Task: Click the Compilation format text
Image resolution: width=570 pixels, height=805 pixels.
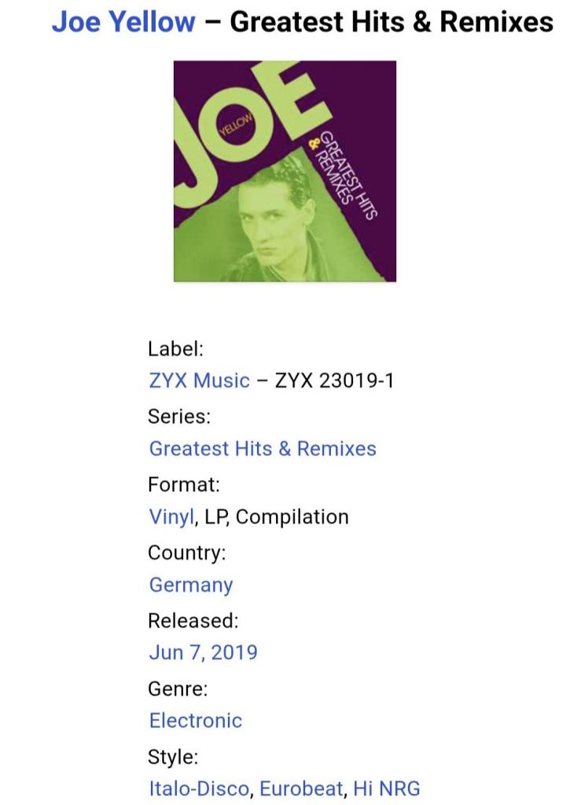Action: click(x=292, y=517)
